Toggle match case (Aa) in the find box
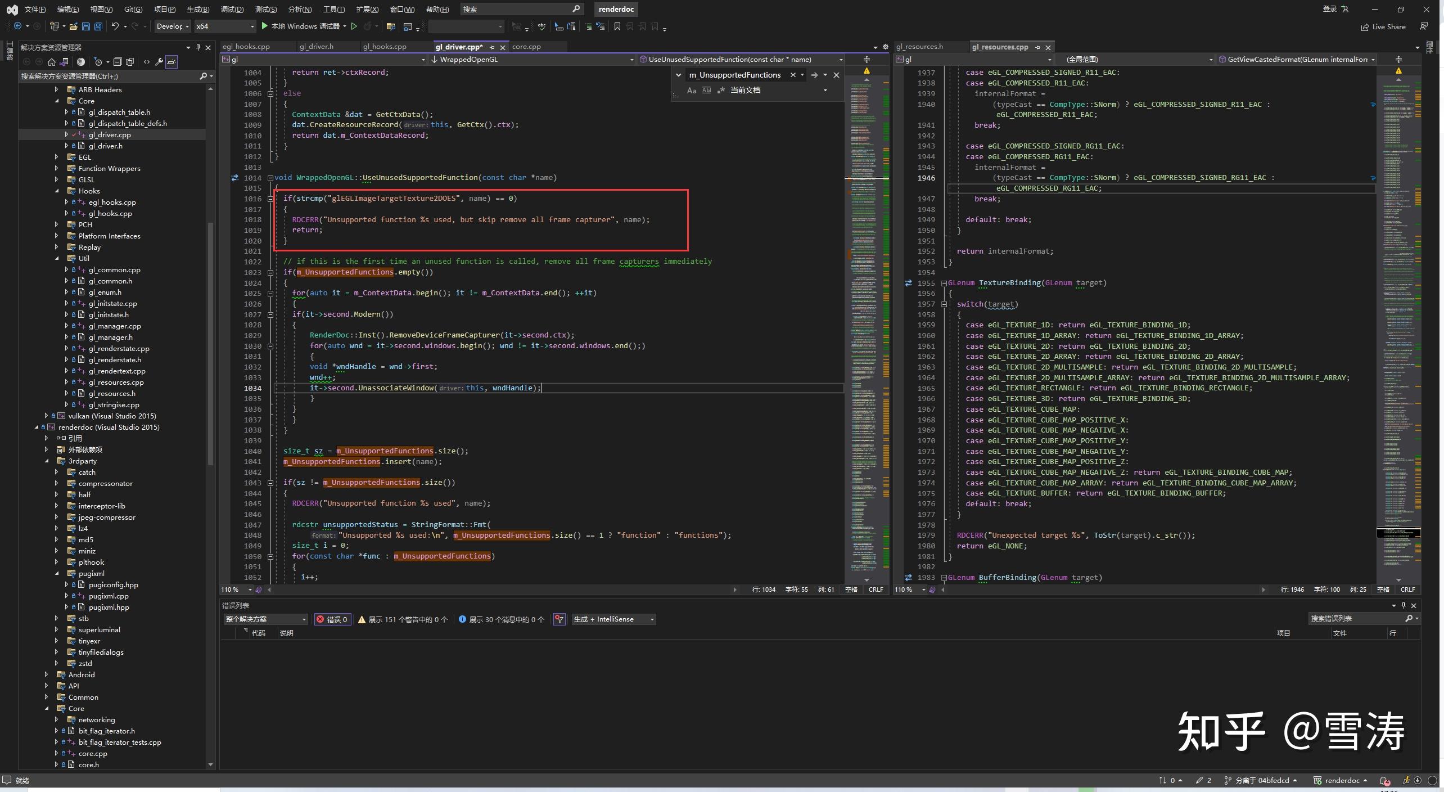 [x=691, y=90]
